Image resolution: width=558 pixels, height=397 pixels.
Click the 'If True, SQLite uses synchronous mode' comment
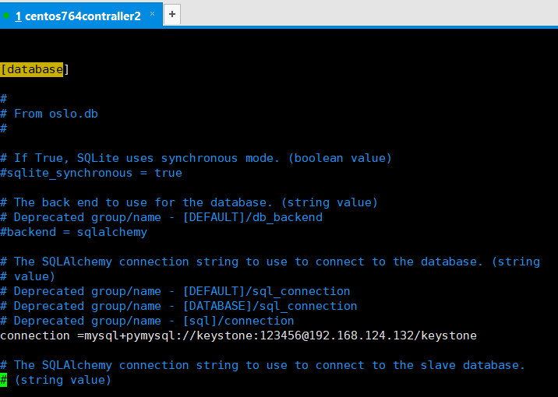(196, 158)
